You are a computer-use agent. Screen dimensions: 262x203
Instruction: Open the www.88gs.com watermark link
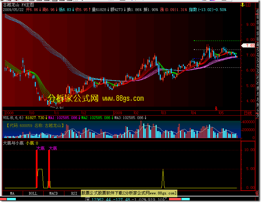[x=123, y=98]
